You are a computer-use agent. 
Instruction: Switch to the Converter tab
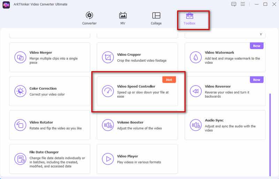pos(89,18)
